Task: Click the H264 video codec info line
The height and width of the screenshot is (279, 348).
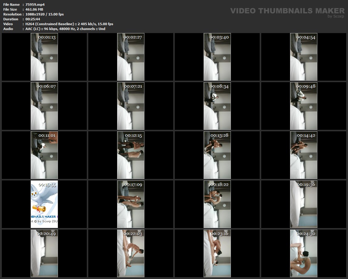Action: 69,24
